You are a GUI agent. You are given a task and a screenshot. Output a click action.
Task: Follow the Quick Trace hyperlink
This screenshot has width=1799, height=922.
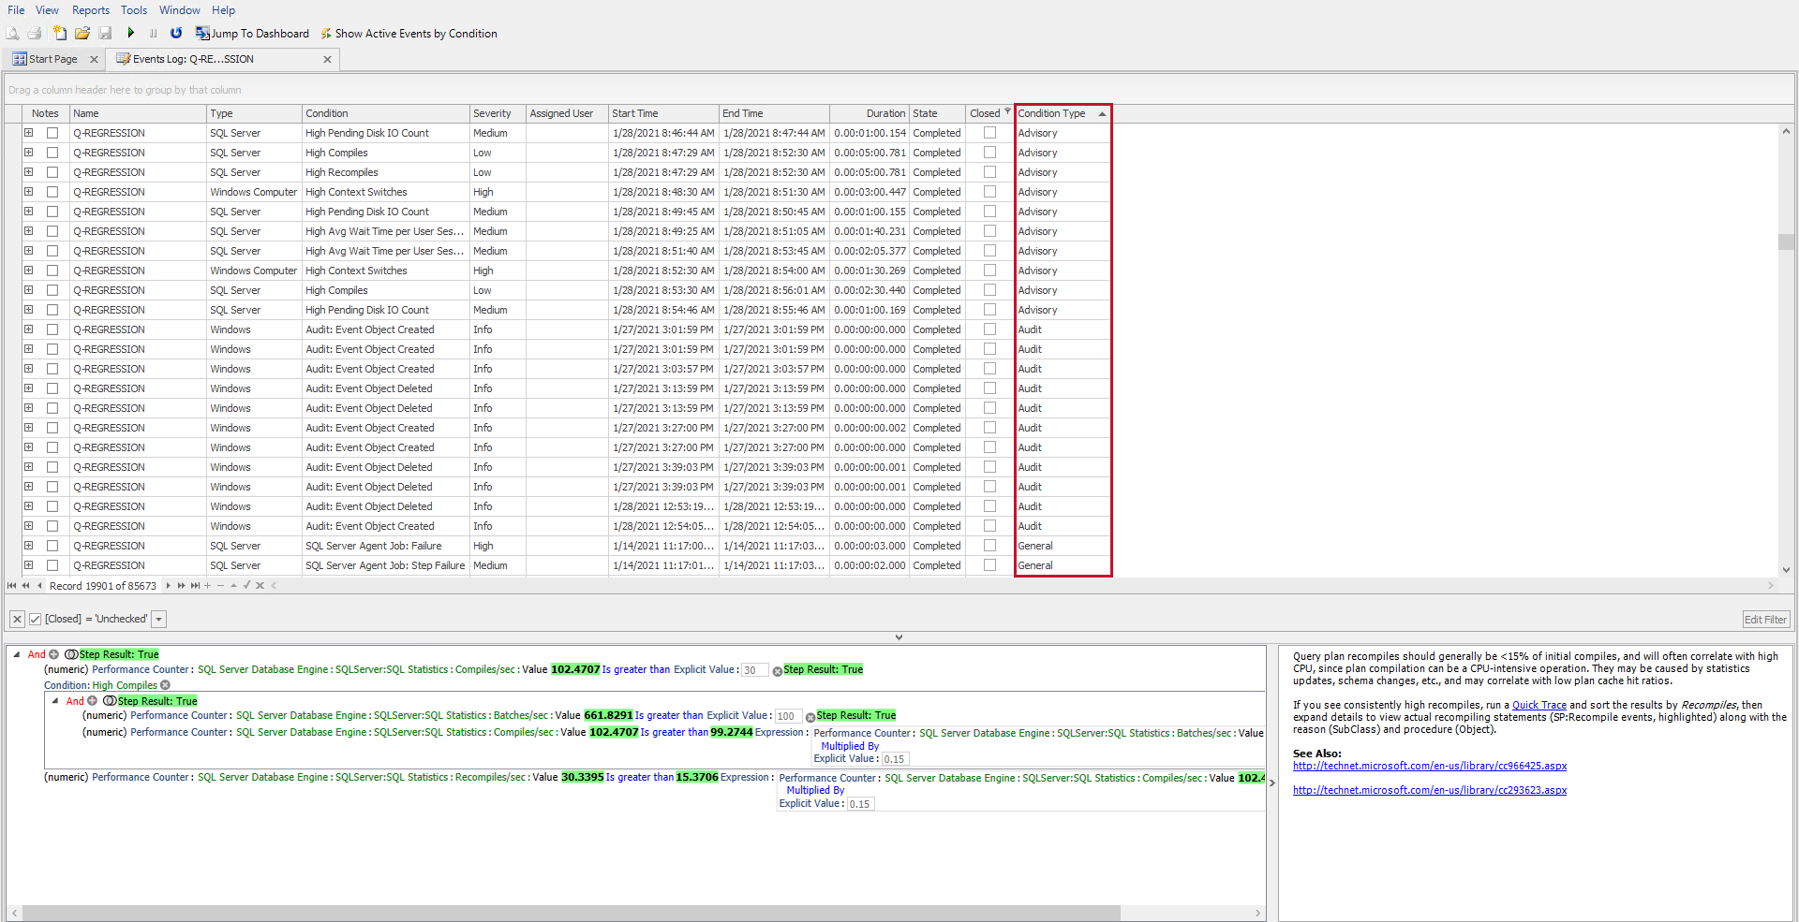coord(1539,705)
